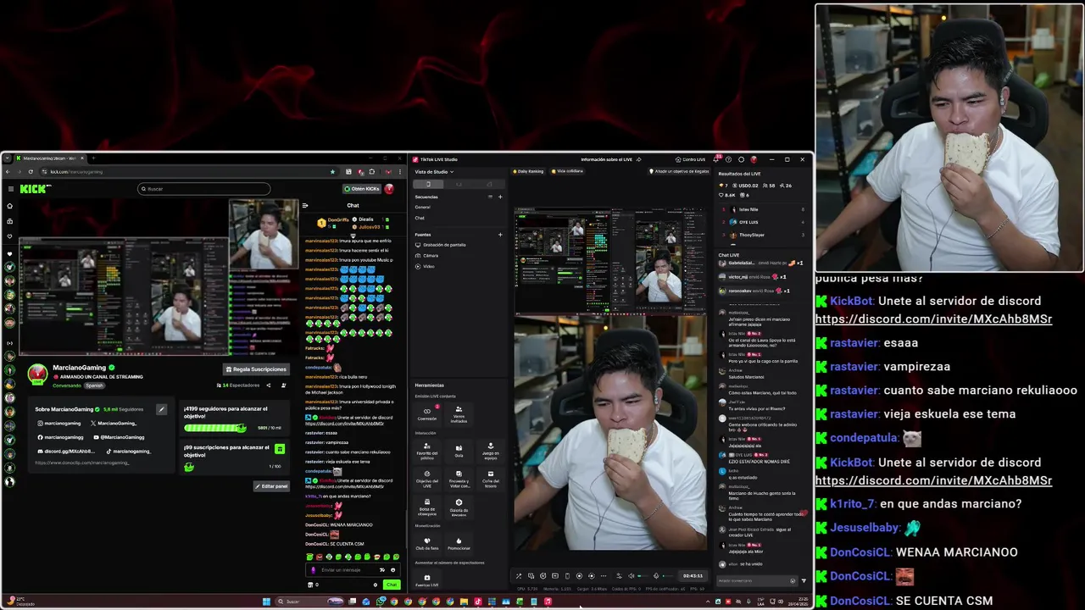Open Varios invitados tool
The width and height of the screenshot is (1085, 610).
coord(459,413)
